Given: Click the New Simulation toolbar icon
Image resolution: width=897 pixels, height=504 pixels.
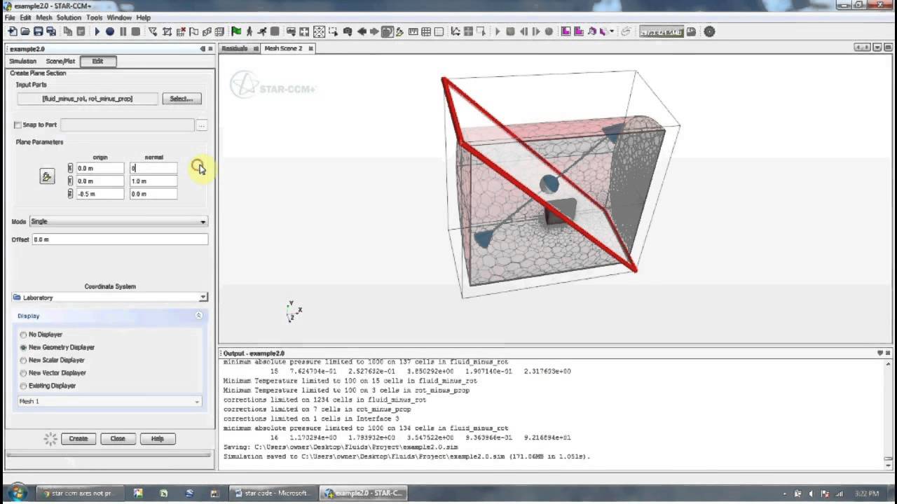Looking at the screenshot, I should click(12, 31).
